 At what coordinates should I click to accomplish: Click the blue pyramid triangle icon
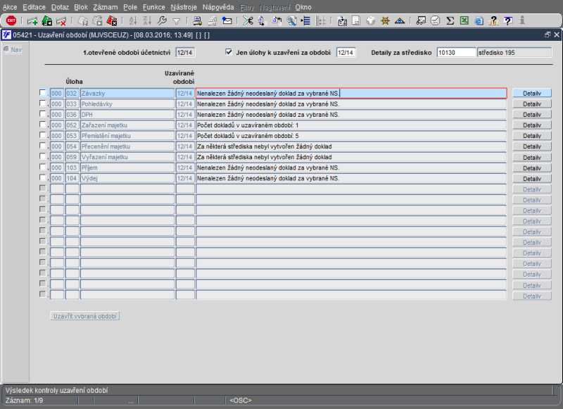[400, 21]
